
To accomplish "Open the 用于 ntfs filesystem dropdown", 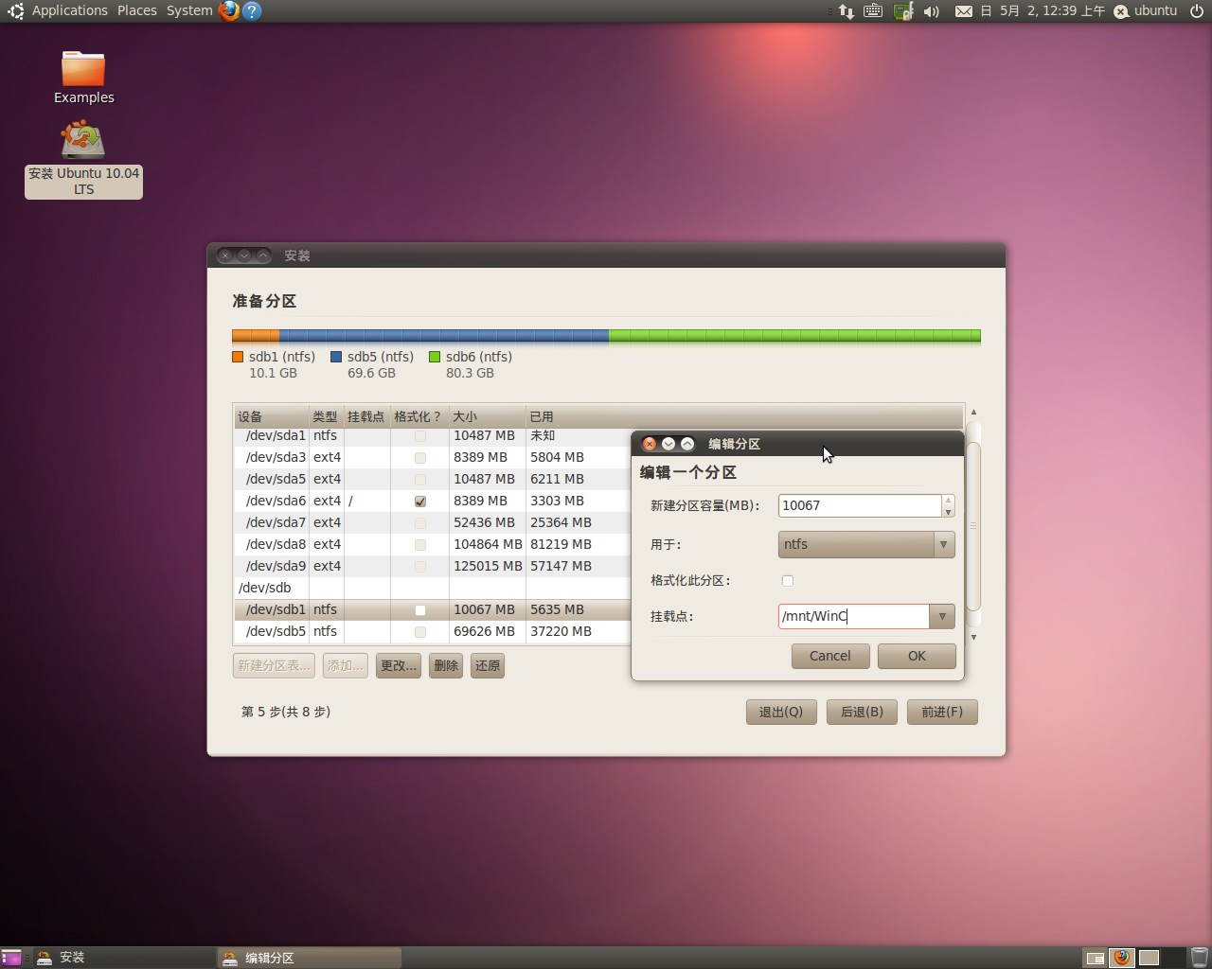I will pos(866,544).
